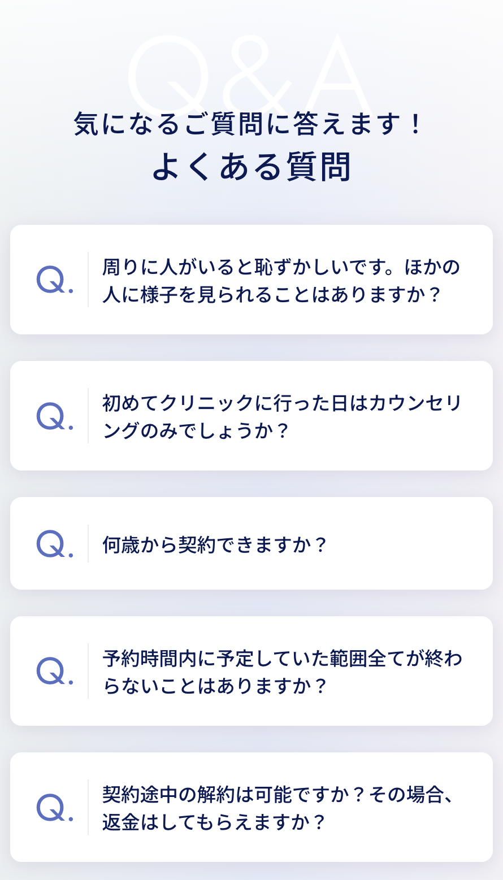
Task: Click the Q icon beside 周りに人がいると恥ずかしい question
Action: (55, 280)
